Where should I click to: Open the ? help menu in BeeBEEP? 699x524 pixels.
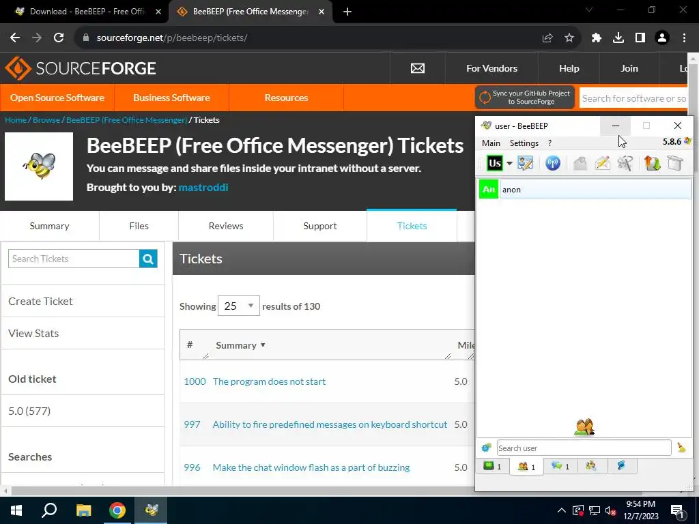550,143
